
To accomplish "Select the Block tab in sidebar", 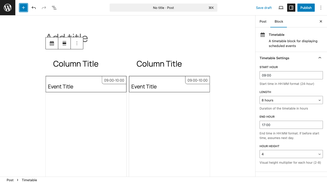I will click(279, 21).
